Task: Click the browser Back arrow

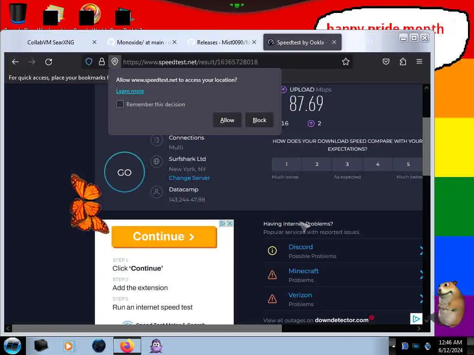Action: [x=15, y=62]
